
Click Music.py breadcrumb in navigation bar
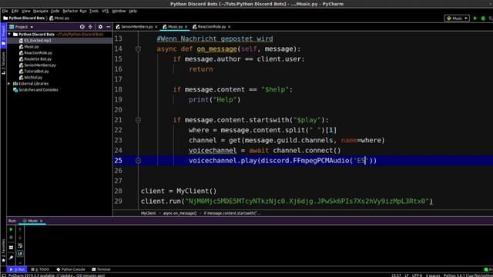(59, 18)
